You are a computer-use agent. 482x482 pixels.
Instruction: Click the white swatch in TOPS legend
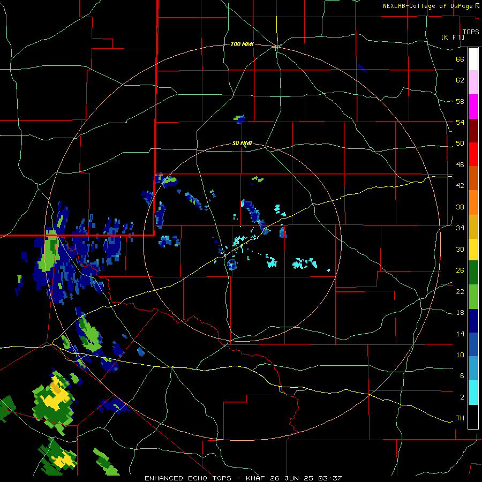[473, 59]
